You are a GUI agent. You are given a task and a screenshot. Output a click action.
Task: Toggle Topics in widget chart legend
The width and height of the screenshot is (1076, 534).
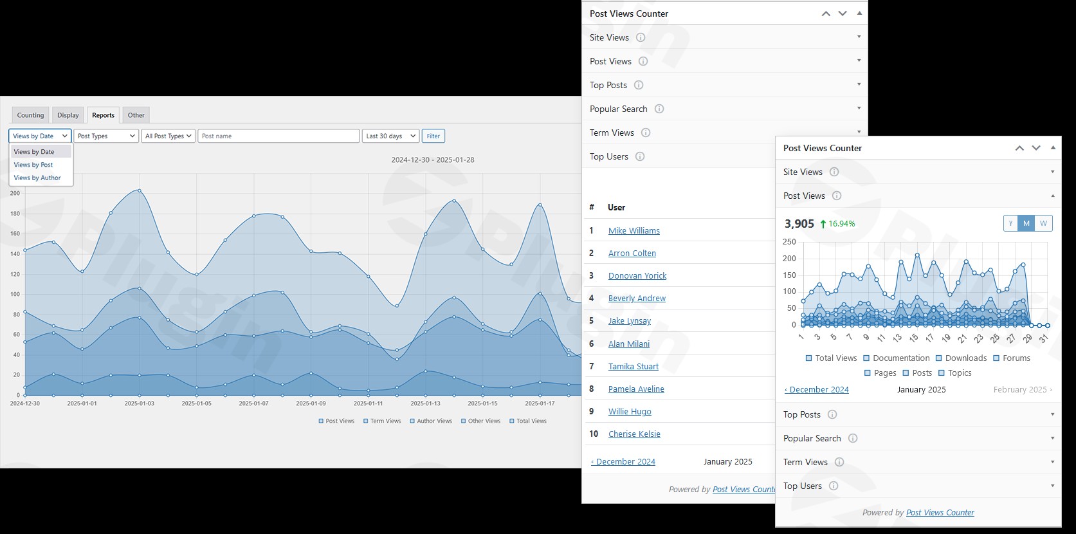click(955, 373)
